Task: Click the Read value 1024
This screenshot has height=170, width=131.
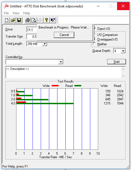Action: (x=120, y=91)
